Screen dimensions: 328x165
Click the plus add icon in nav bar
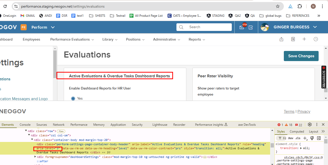[304, 39]
